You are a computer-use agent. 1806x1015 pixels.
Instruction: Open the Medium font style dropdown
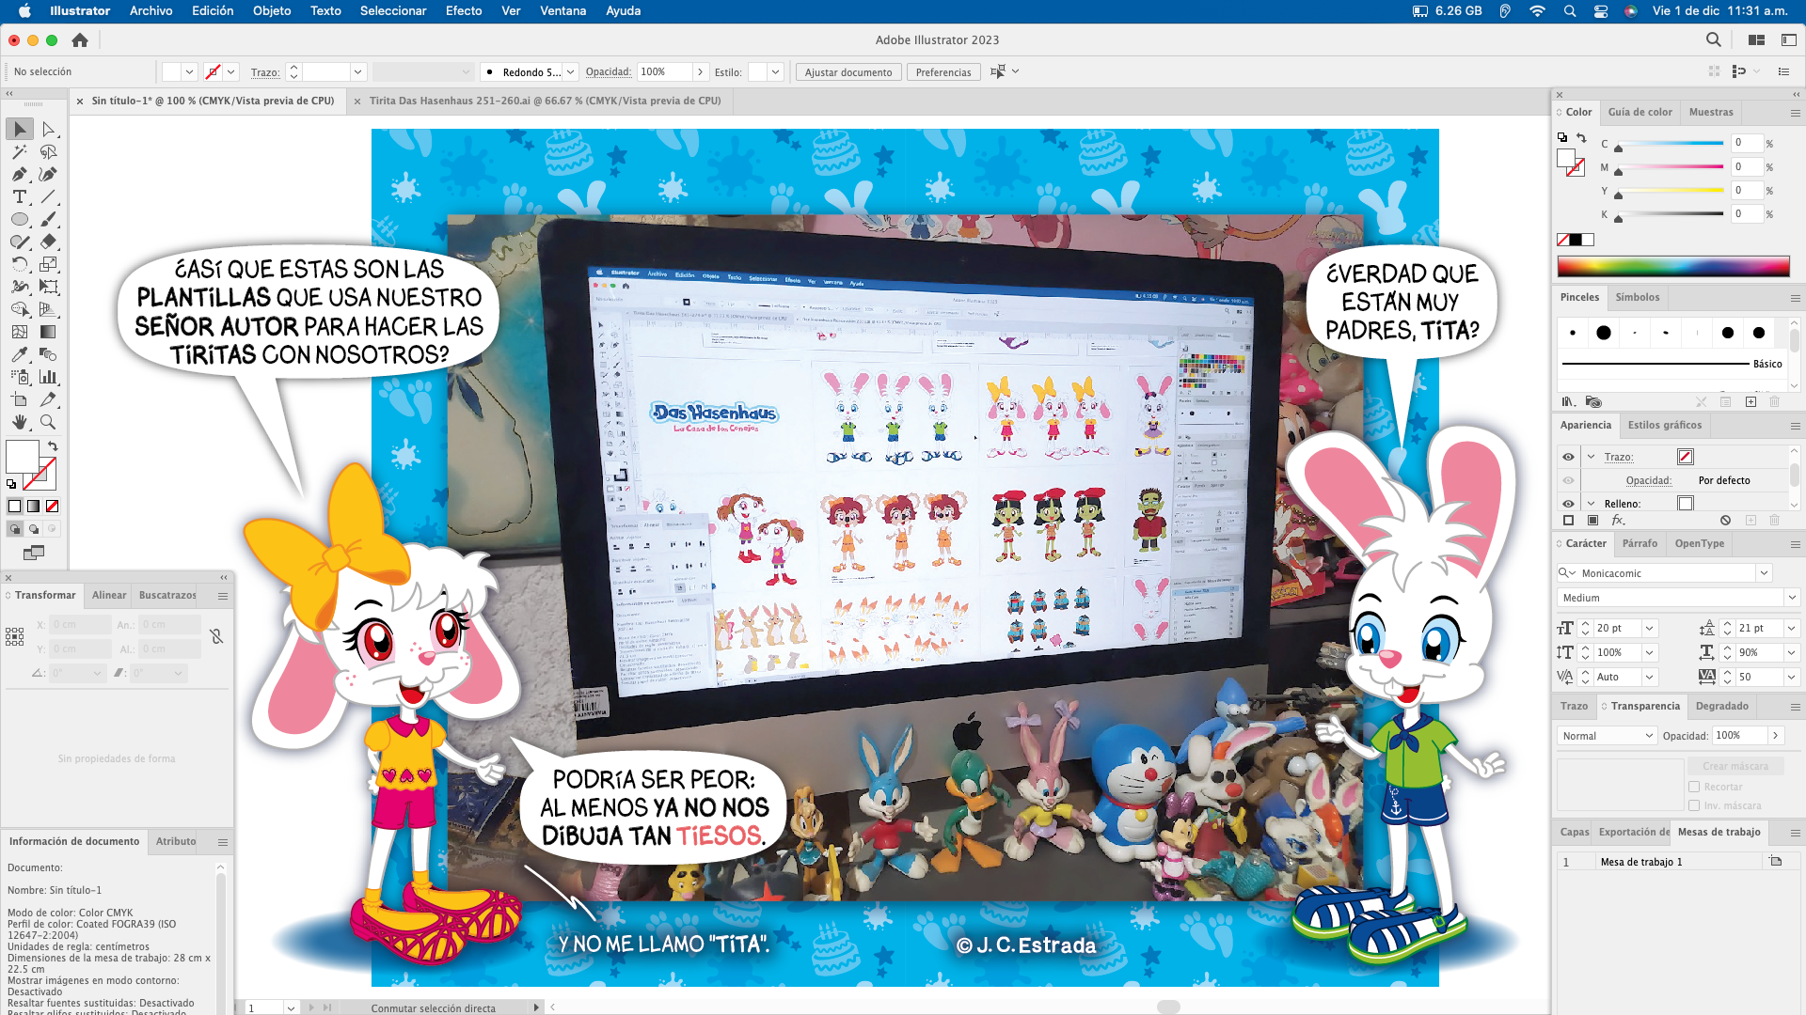pyautogui.click(x=1791, y=598)
